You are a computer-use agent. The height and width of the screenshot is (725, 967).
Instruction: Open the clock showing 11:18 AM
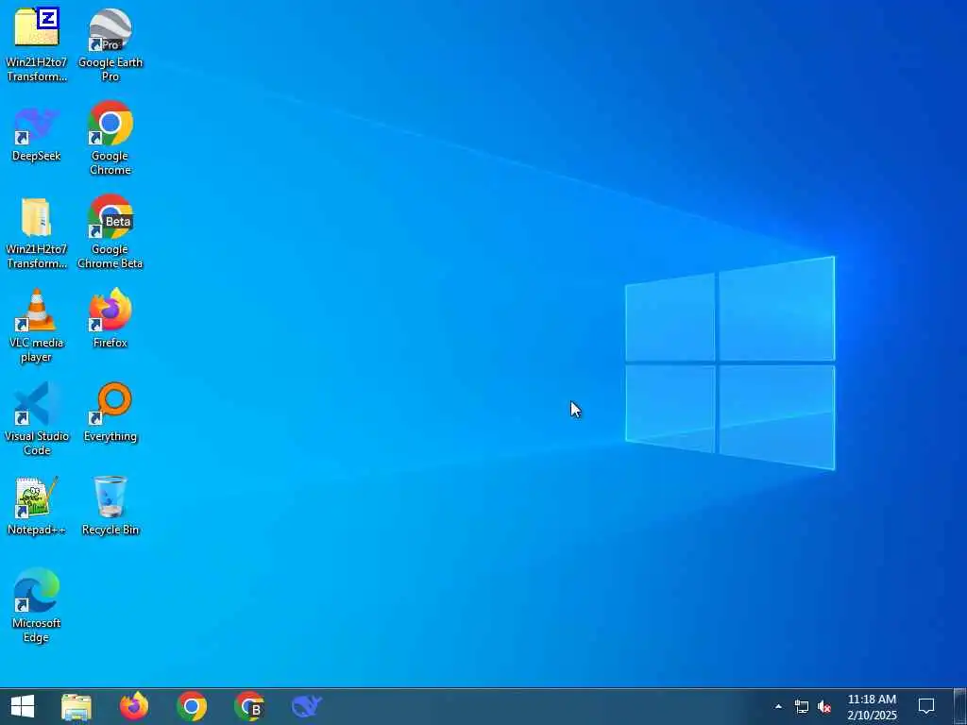point(872,706)
